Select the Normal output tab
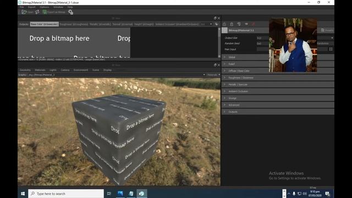This screenshot has width=352, height=198. click(122, 24)
